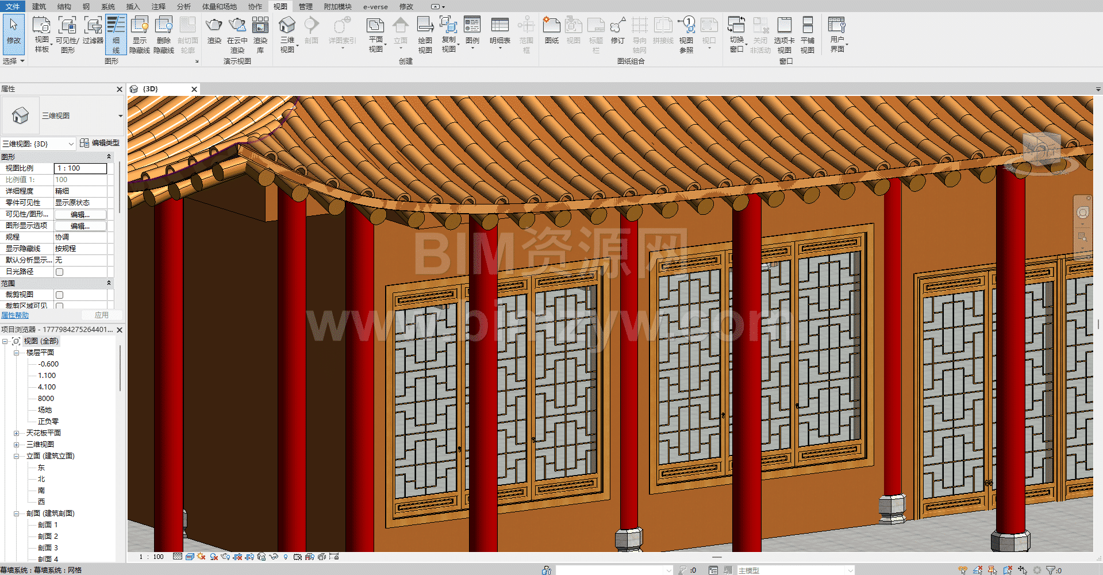Click the 切换窗口 switch windows tool
Viewport: 1103px width, 575px height.
736,34
